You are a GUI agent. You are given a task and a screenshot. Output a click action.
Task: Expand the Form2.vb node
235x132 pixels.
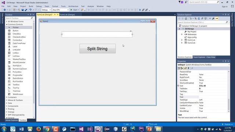pos(182,43)
